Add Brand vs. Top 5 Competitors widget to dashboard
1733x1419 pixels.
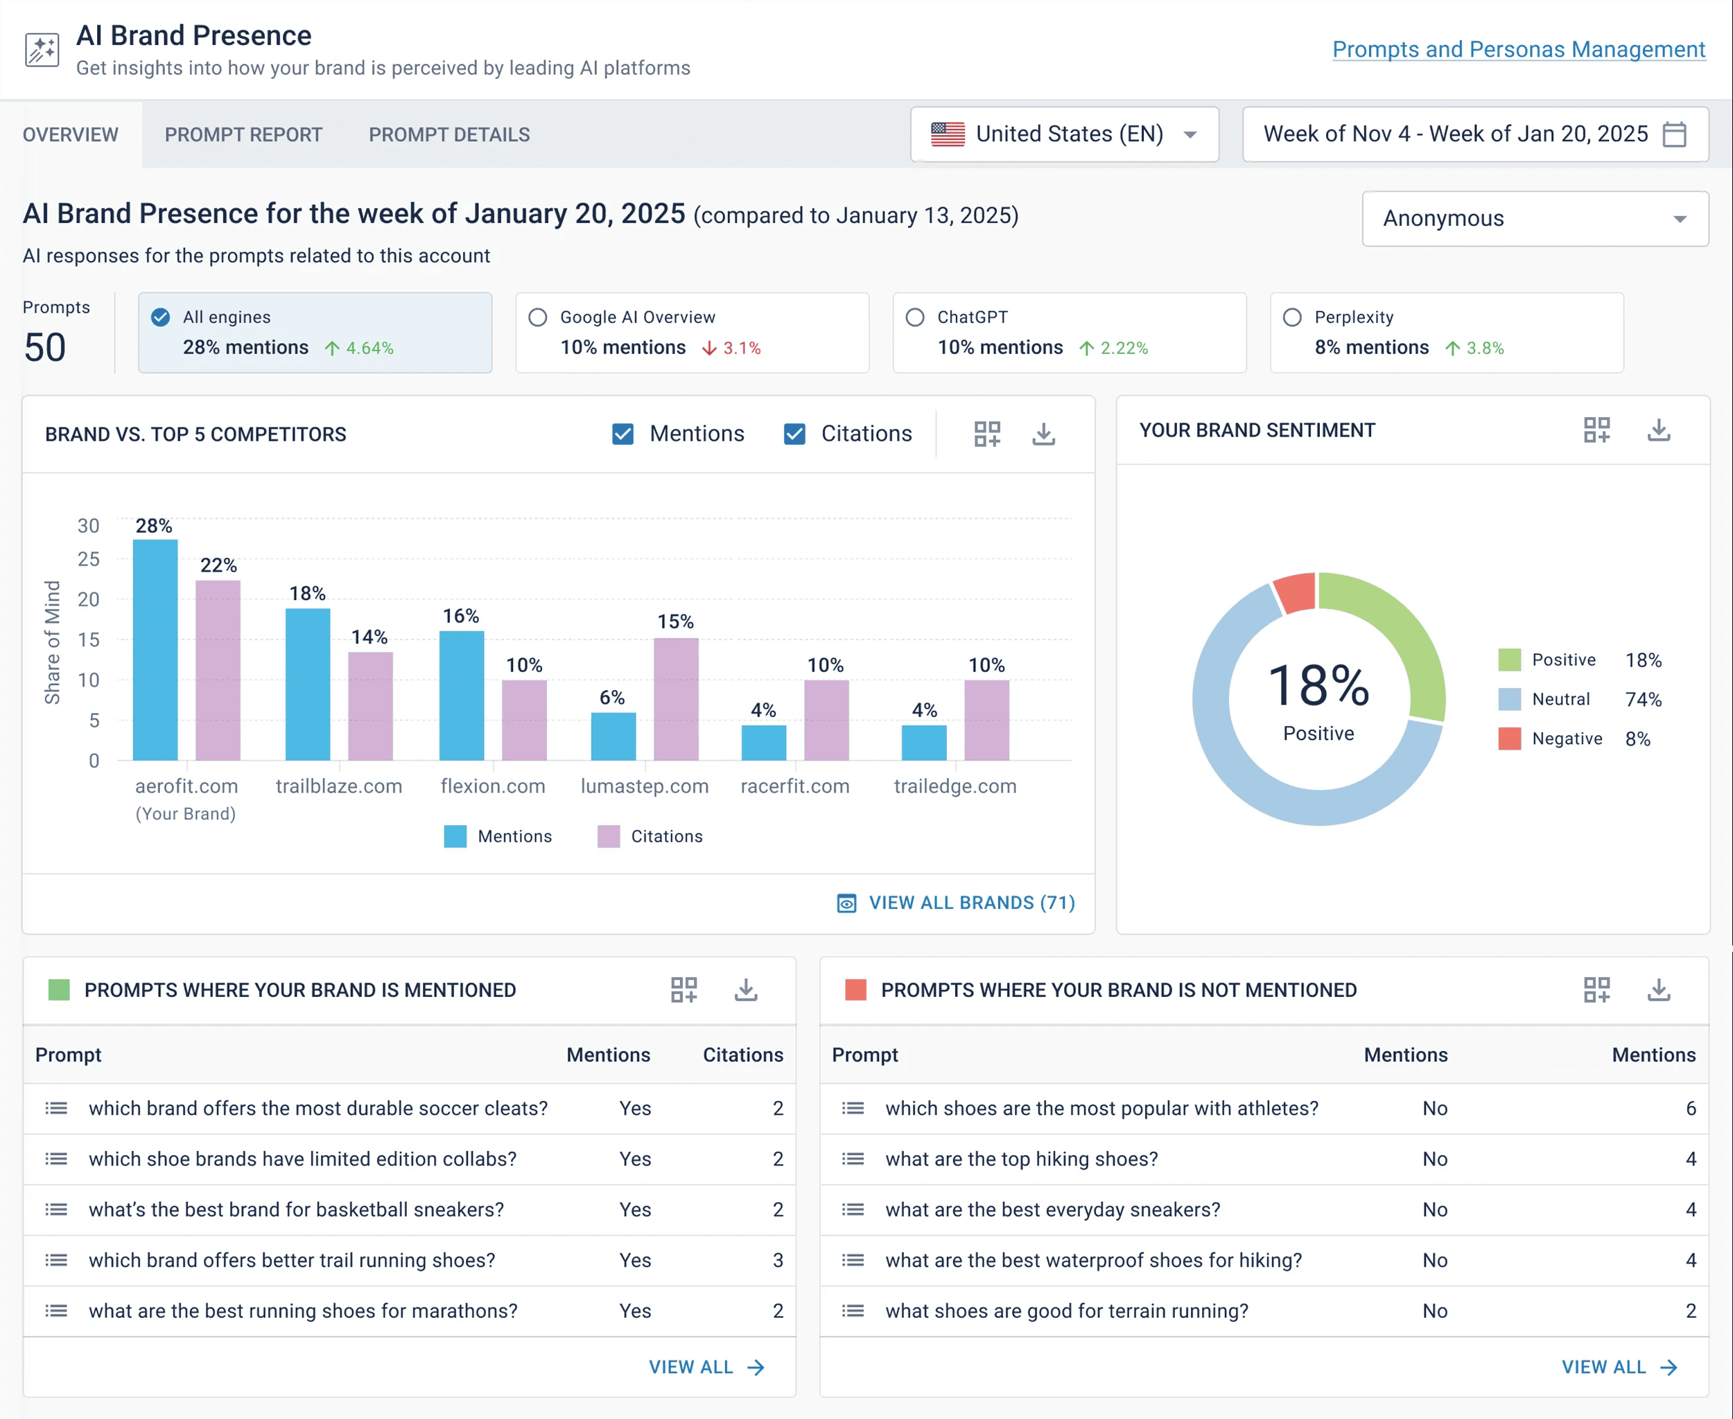point(987,434)
